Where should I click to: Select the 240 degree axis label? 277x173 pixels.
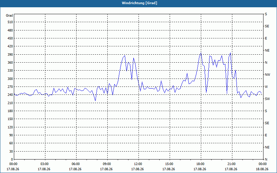tap(10, 95)
